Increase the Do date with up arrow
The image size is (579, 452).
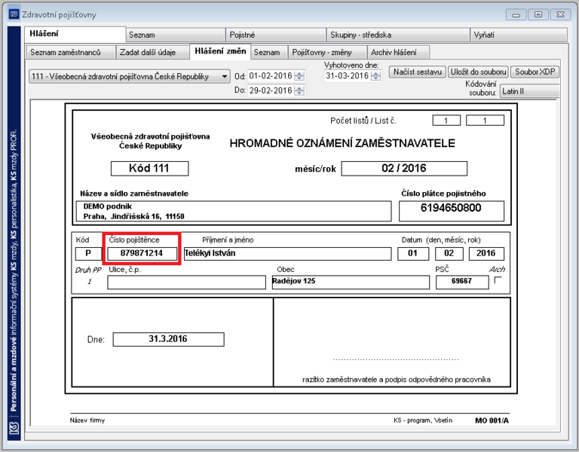pyautogui.click(x=299, y=88)
